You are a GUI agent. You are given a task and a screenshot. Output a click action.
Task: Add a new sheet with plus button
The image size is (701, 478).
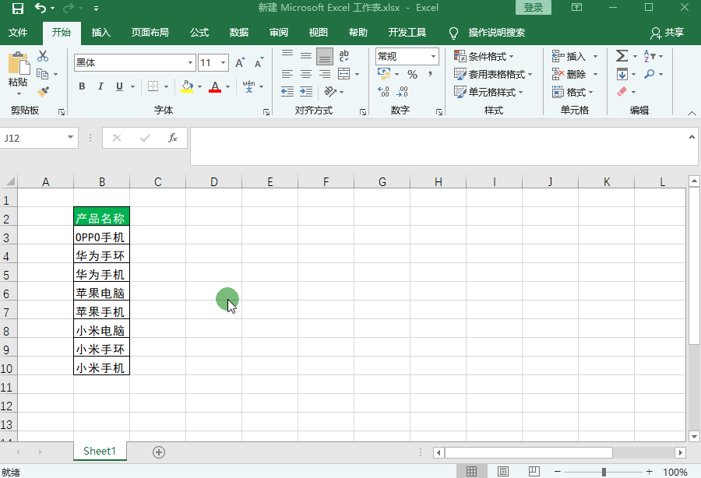click(159, 452)
